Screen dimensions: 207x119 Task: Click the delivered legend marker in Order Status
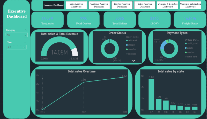coord(127,41)
